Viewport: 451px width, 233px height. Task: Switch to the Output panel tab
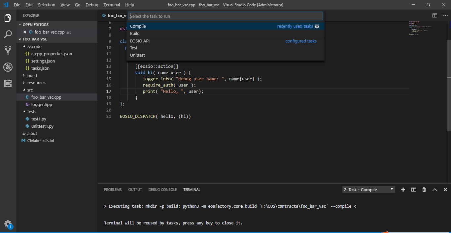135,190
